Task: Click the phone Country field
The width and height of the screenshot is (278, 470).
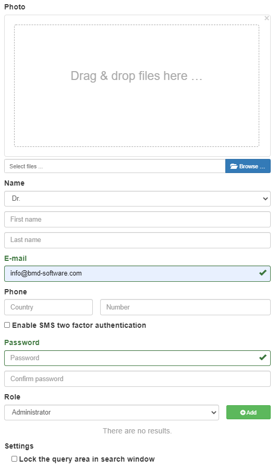Action: (49, 307)
